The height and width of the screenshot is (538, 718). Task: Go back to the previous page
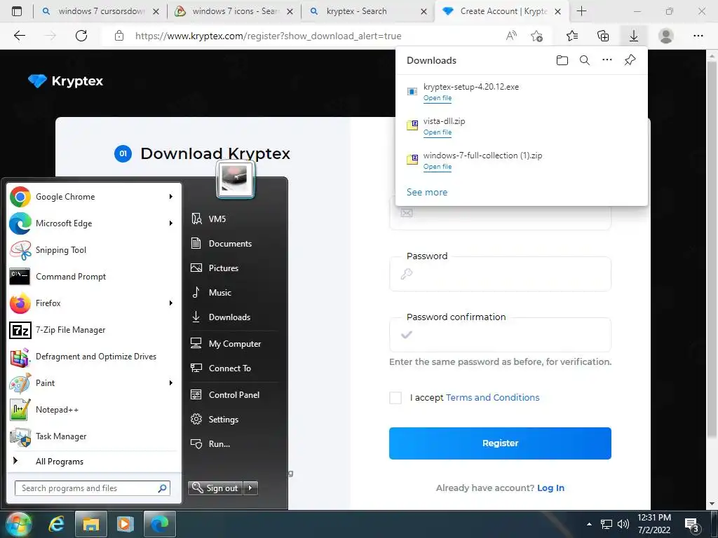20,36
